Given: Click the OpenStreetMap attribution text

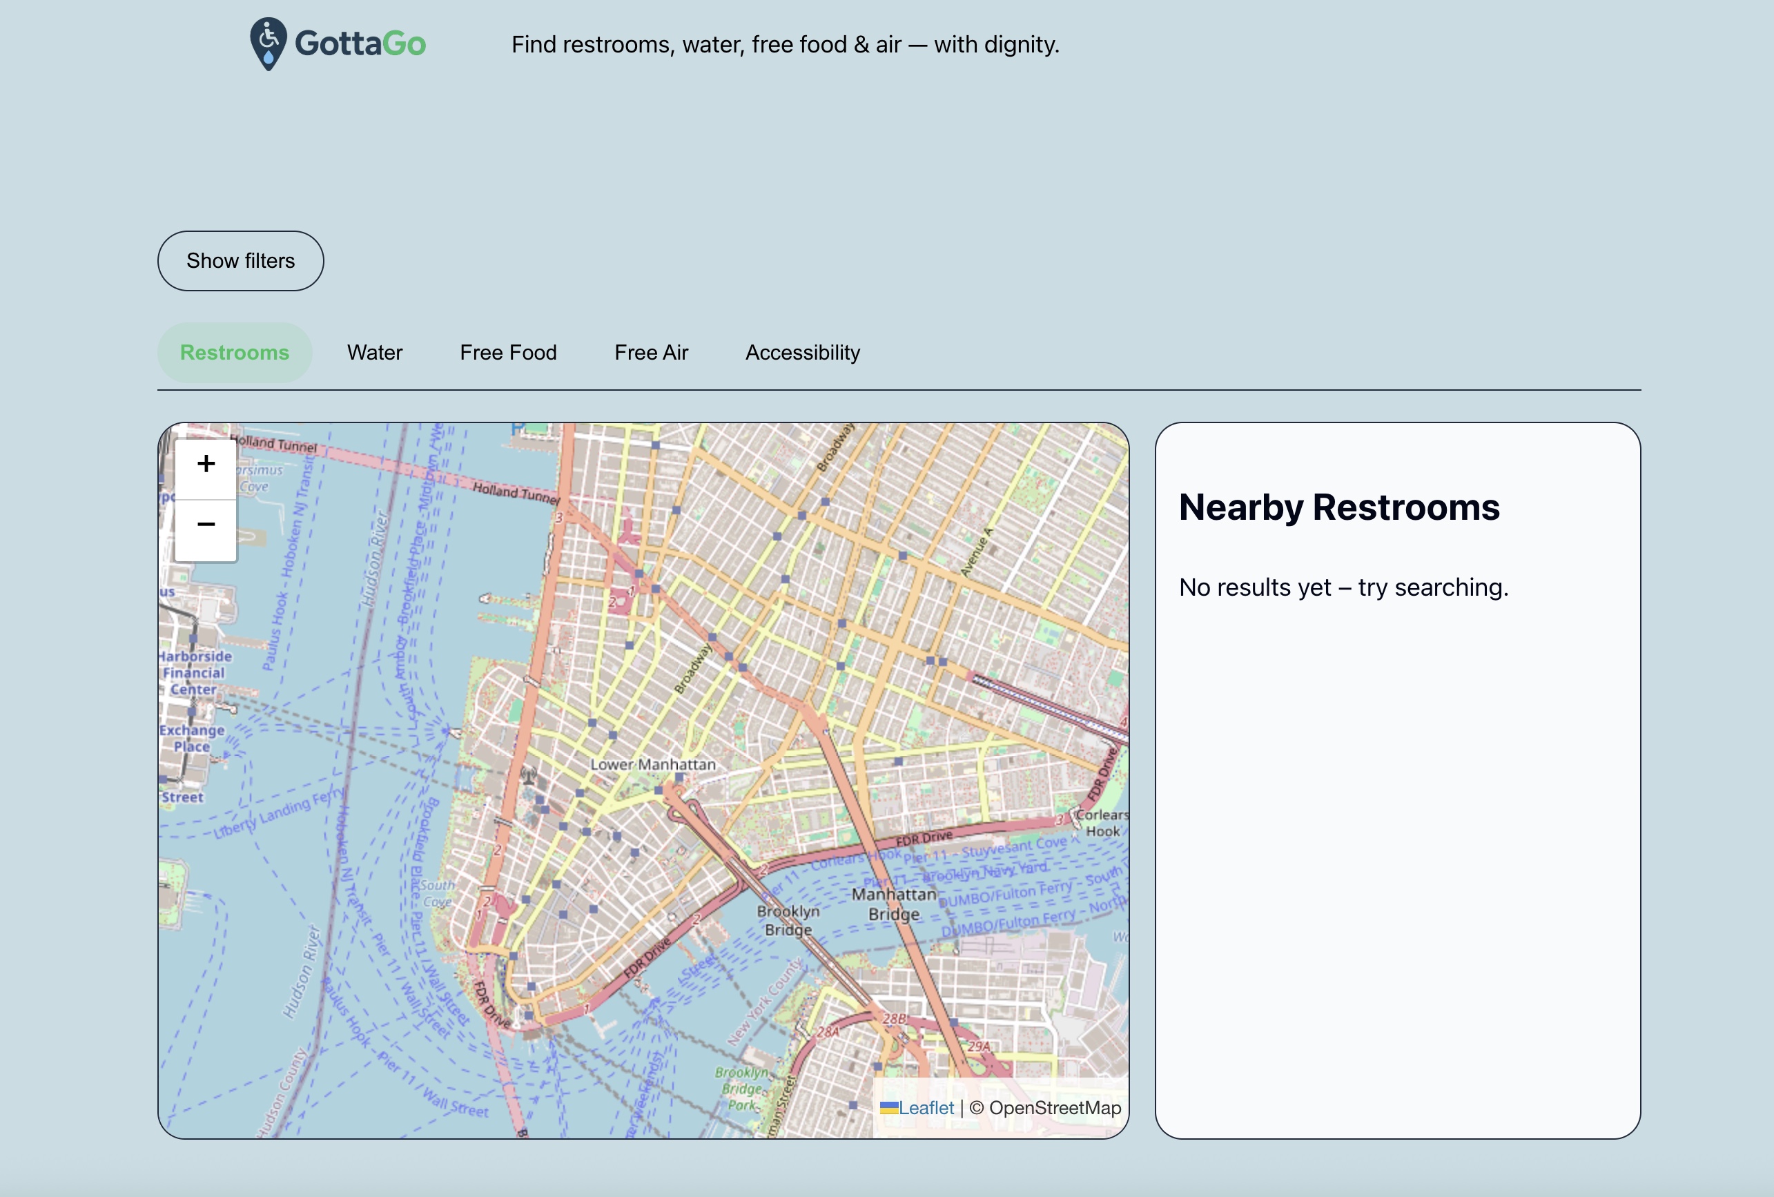Looking at the screenshot, I should (1054, 1108).
